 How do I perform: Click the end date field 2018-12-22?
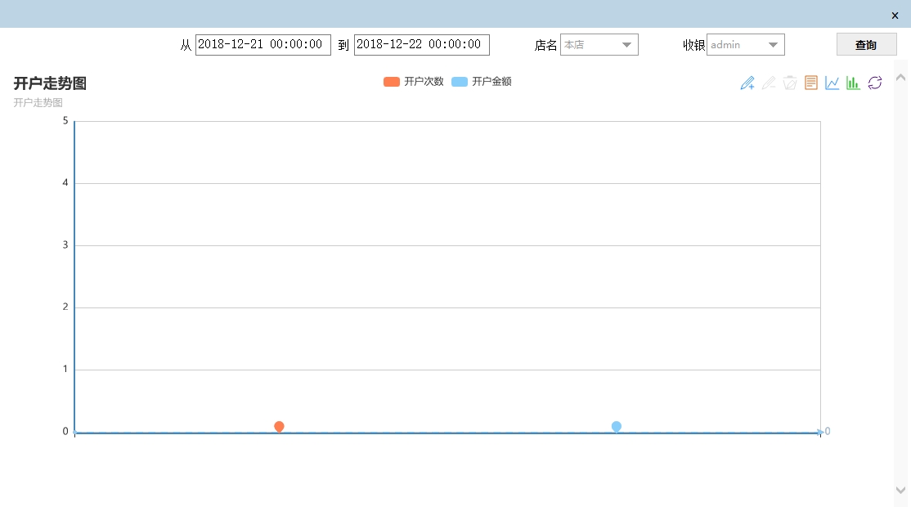click(x=421, y=45)
